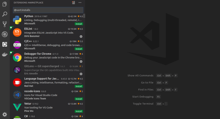Install the Vetur extension
This screenshot has width=220, height=119.
[79, 111]
